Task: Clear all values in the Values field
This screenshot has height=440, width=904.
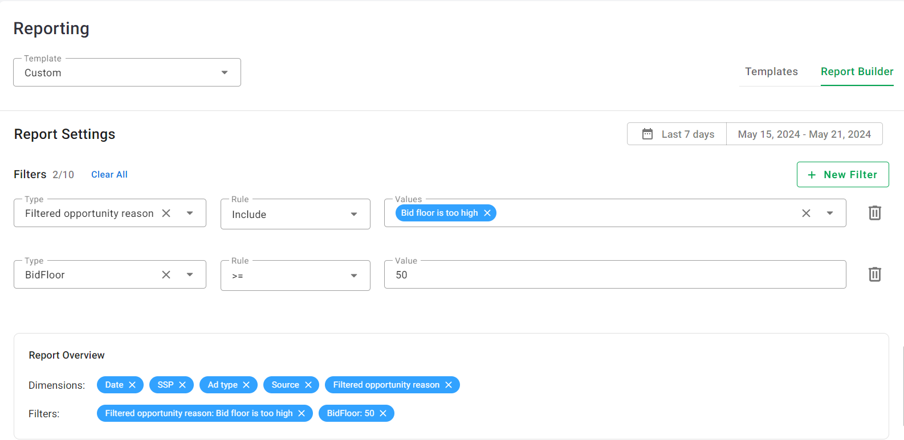Action: 806,213
